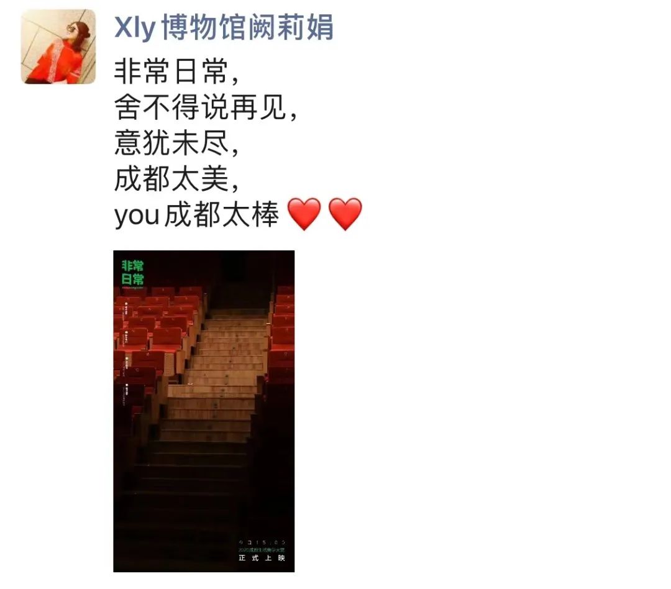
Task: Open the theater staircase poster image
Action: click(204, 411)
